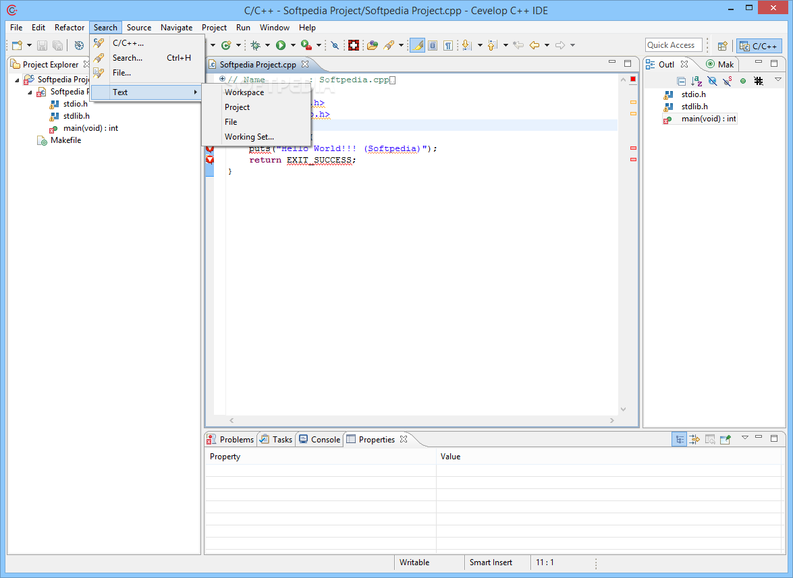Toggle Hide Non-Public Members green dot
Image resolution: width=793 pixels, height=578 pixels.
743,81
